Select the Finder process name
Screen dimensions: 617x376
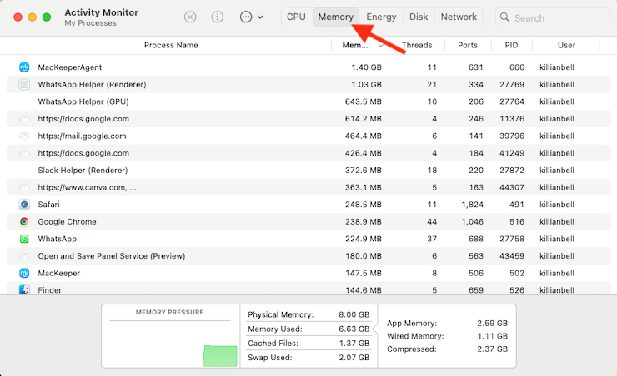pyautogui.click(x=49, y=290)
